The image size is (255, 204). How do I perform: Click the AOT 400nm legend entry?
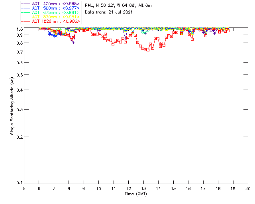[x=50, y=4]
